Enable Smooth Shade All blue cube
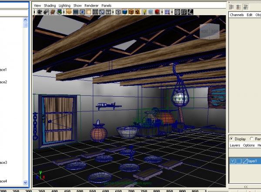The height and width of the screenshot is (192, 261). click(125, 12)
